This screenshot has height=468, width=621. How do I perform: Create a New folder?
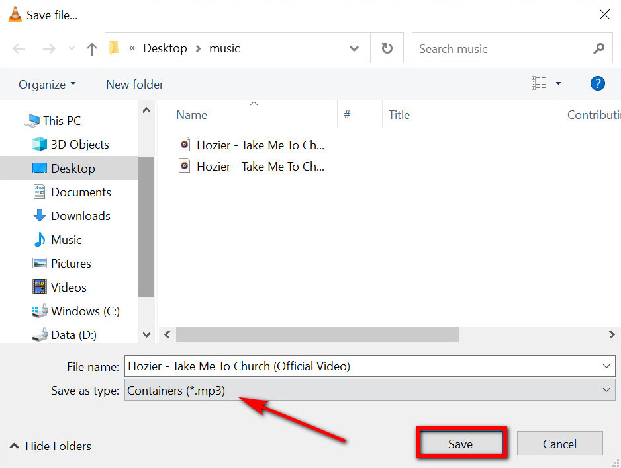coord(134,84)
